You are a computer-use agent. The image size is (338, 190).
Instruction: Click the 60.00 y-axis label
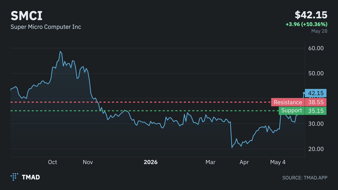pyautogui.click(x=316, y=48)
